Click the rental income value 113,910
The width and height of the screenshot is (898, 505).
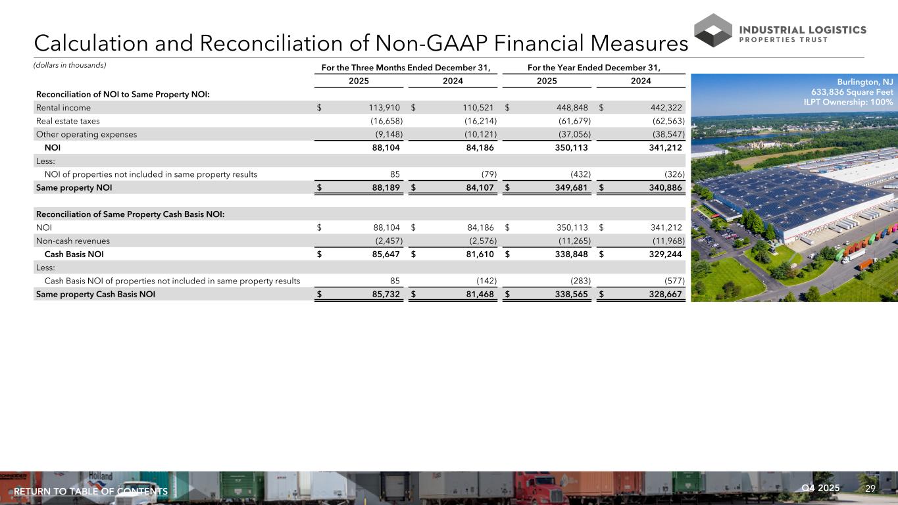click(x=382, y=108)
